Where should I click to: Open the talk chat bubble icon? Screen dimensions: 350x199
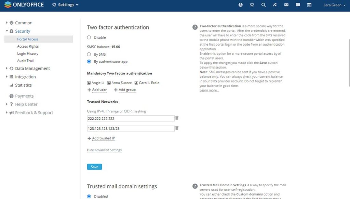click(x=298, y=5)
